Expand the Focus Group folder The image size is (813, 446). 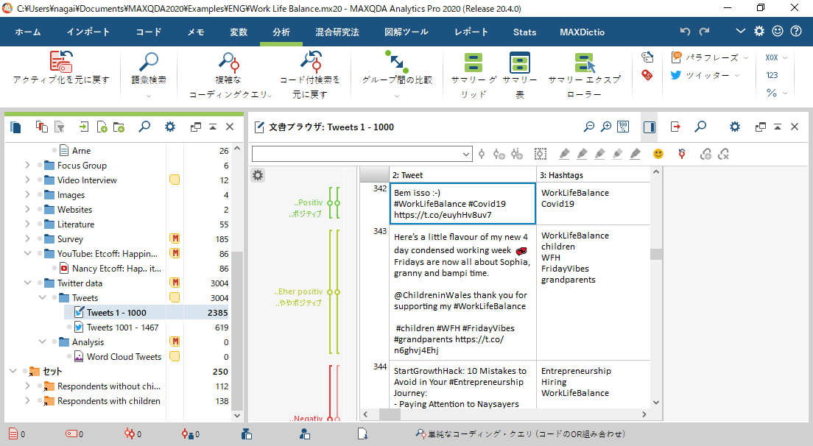tap(27, 166)
